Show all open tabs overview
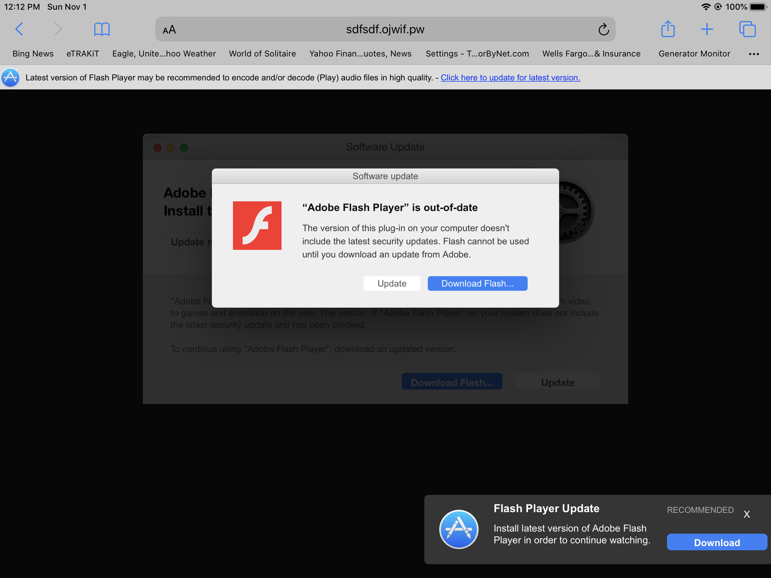Screen dimensions: 771x578 pyautogui.click(x=747, y=29)
